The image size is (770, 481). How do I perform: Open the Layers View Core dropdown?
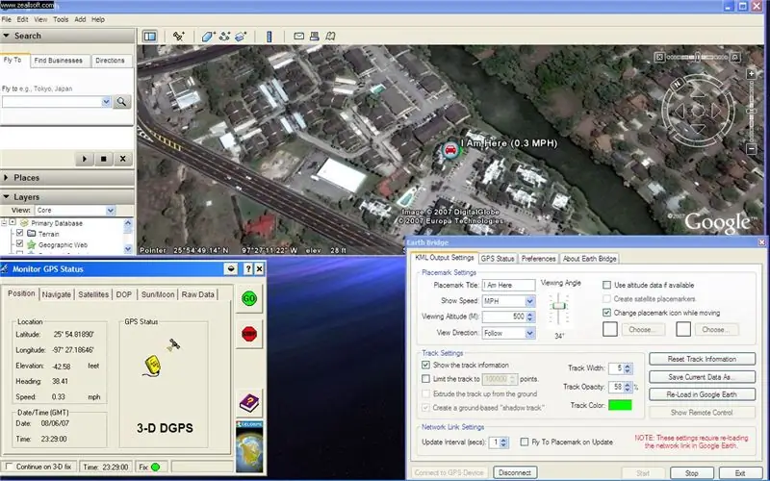click(110, 211)
